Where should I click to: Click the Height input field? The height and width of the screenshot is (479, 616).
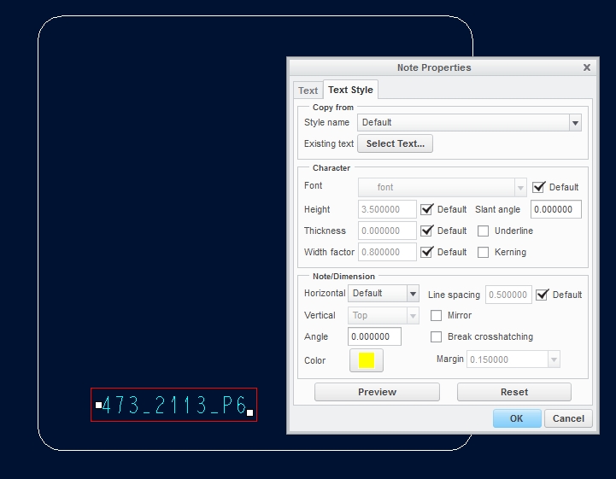pyautogui.click(x=387, y=209)
